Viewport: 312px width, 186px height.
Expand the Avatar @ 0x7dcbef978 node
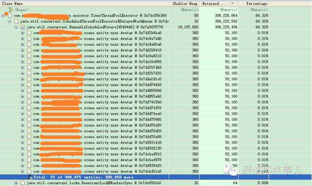point(22,160)
